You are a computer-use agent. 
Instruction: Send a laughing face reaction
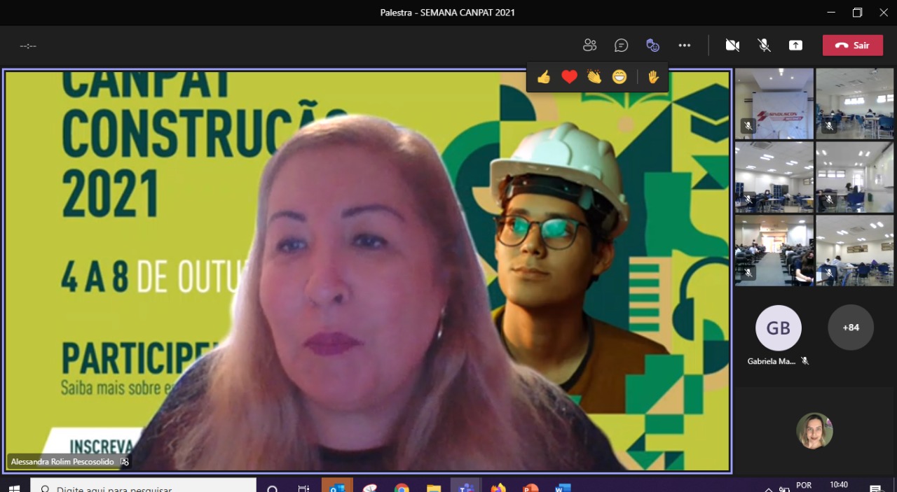click(x=619, y=77)
